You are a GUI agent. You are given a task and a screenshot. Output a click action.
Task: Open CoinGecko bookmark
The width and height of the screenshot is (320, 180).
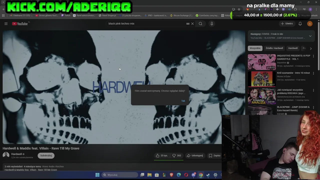point(207,15)
